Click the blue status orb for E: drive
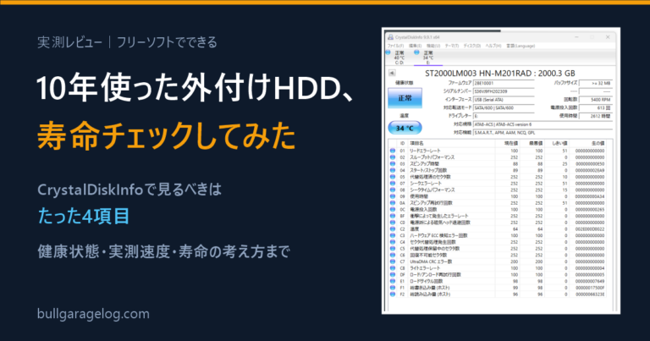This screenshot has height=341, width=650. click(x=416, y=52)
